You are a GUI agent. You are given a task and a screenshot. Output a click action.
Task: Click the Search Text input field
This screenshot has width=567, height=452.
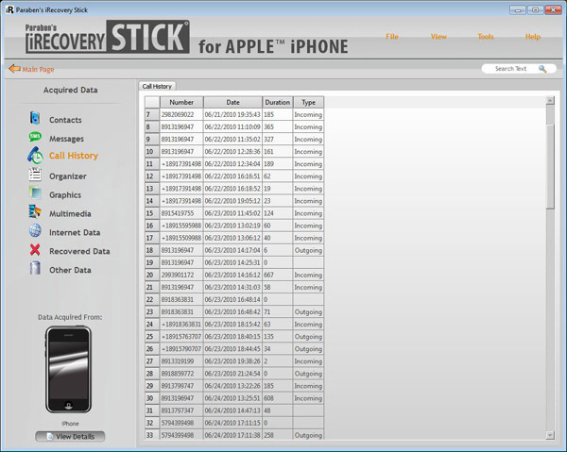[511, 69]
